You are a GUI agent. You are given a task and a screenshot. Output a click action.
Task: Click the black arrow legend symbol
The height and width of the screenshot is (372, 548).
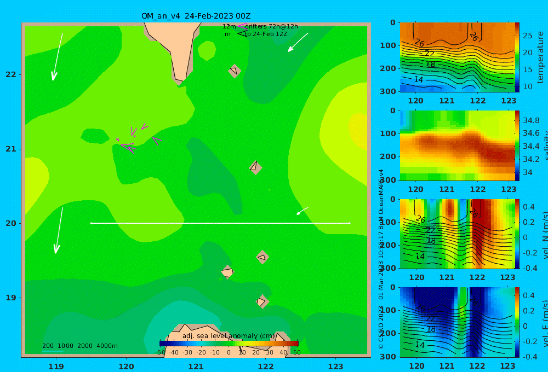[x=242, y=34]
